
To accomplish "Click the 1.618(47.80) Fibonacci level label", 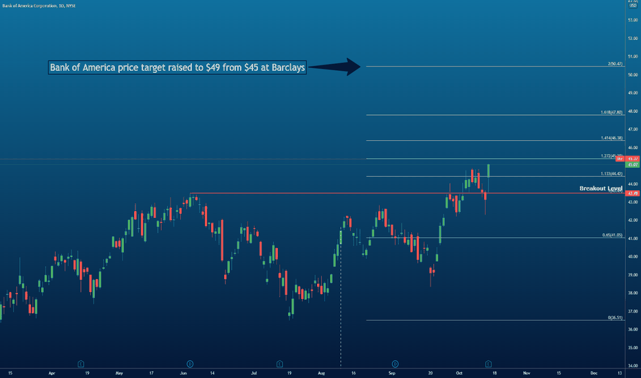I will point(611,113).
